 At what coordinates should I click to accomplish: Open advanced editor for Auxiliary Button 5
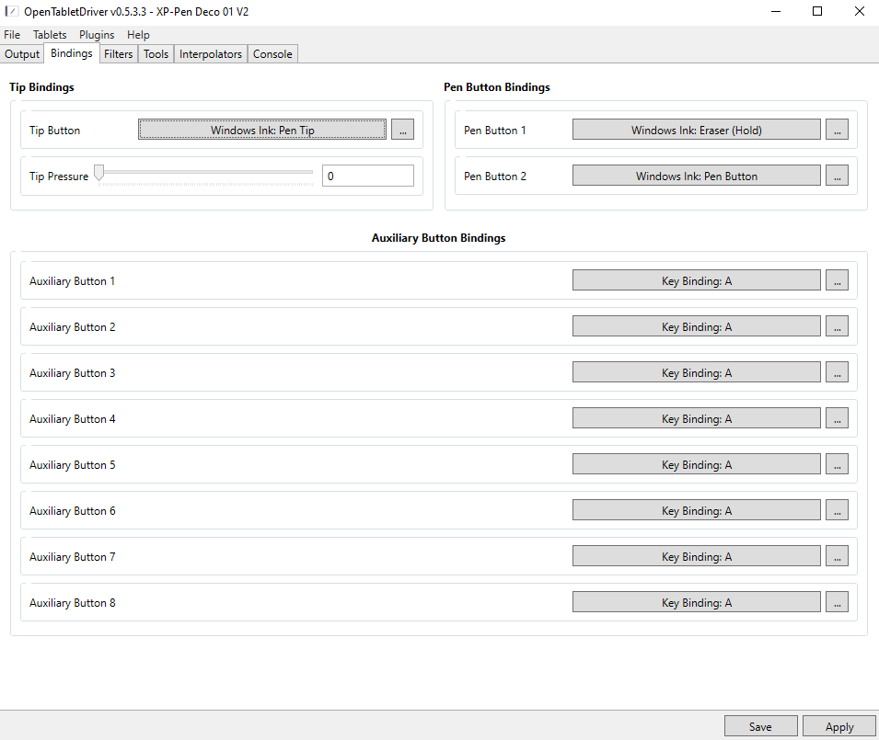[837, 464]
